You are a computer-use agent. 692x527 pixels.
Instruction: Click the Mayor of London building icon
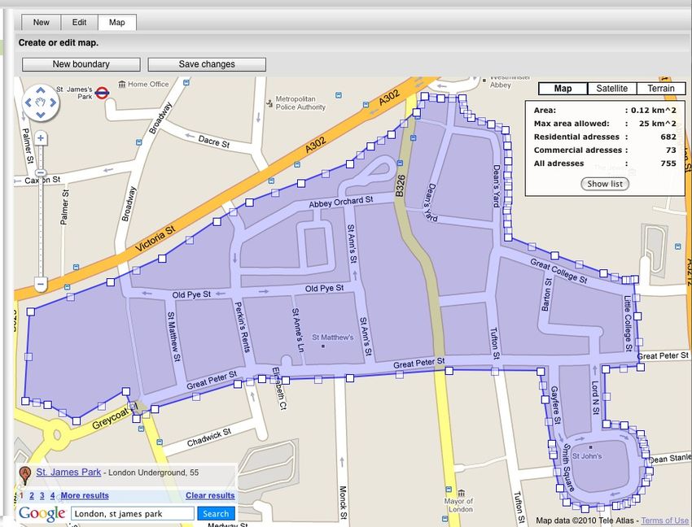pyautogui.click(x=461, y=493)
